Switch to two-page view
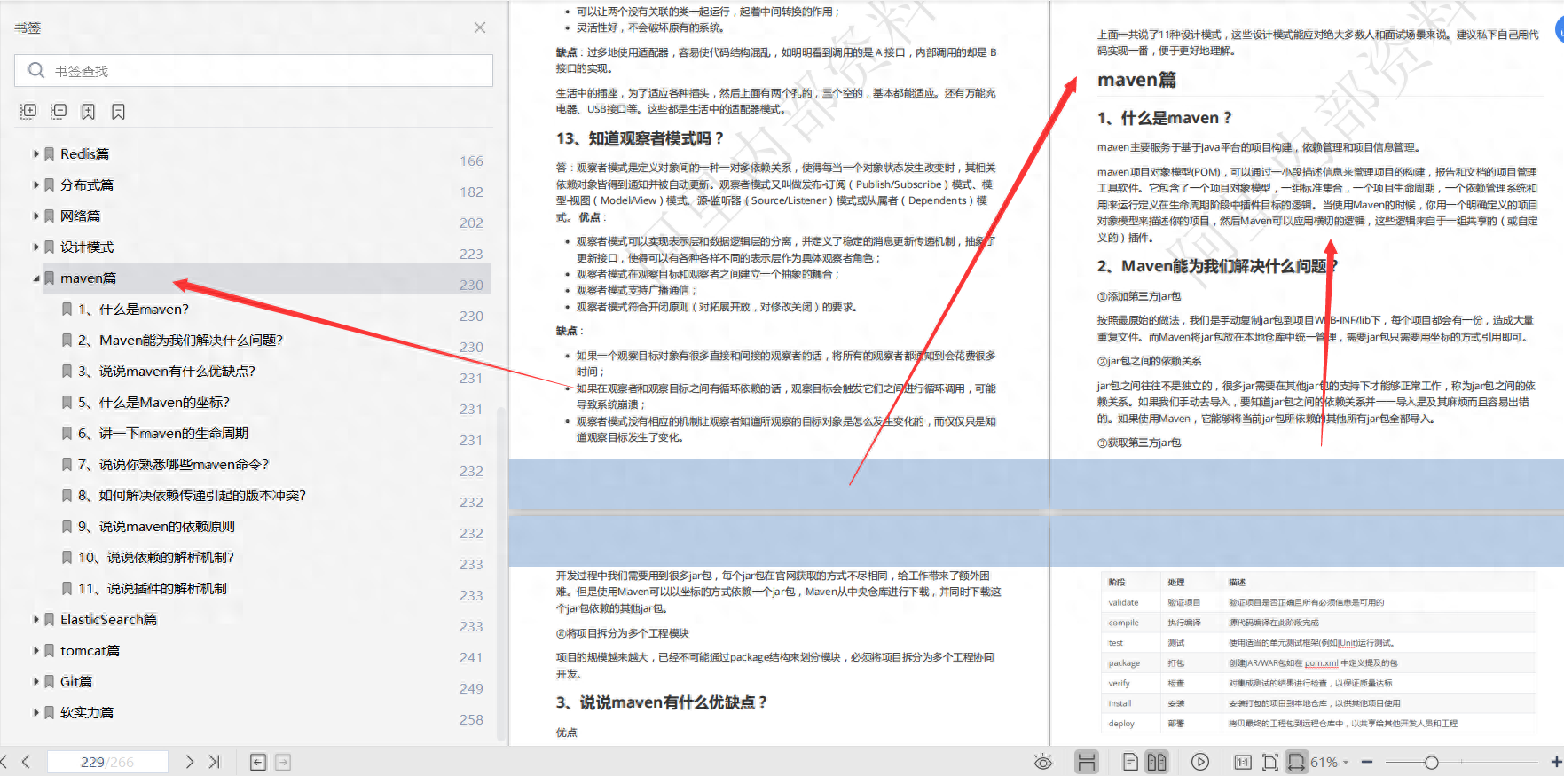1564x776 pixels. pos(1157,762)
